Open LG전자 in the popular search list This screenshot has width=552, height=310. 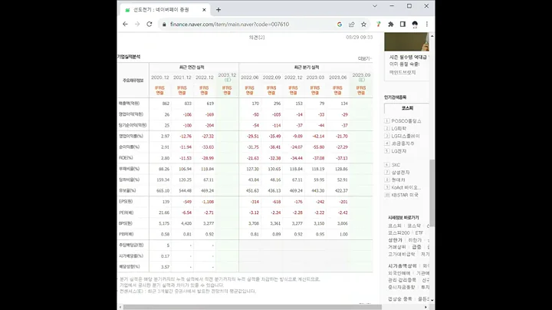pyautogui.click(x=399, y=151)
